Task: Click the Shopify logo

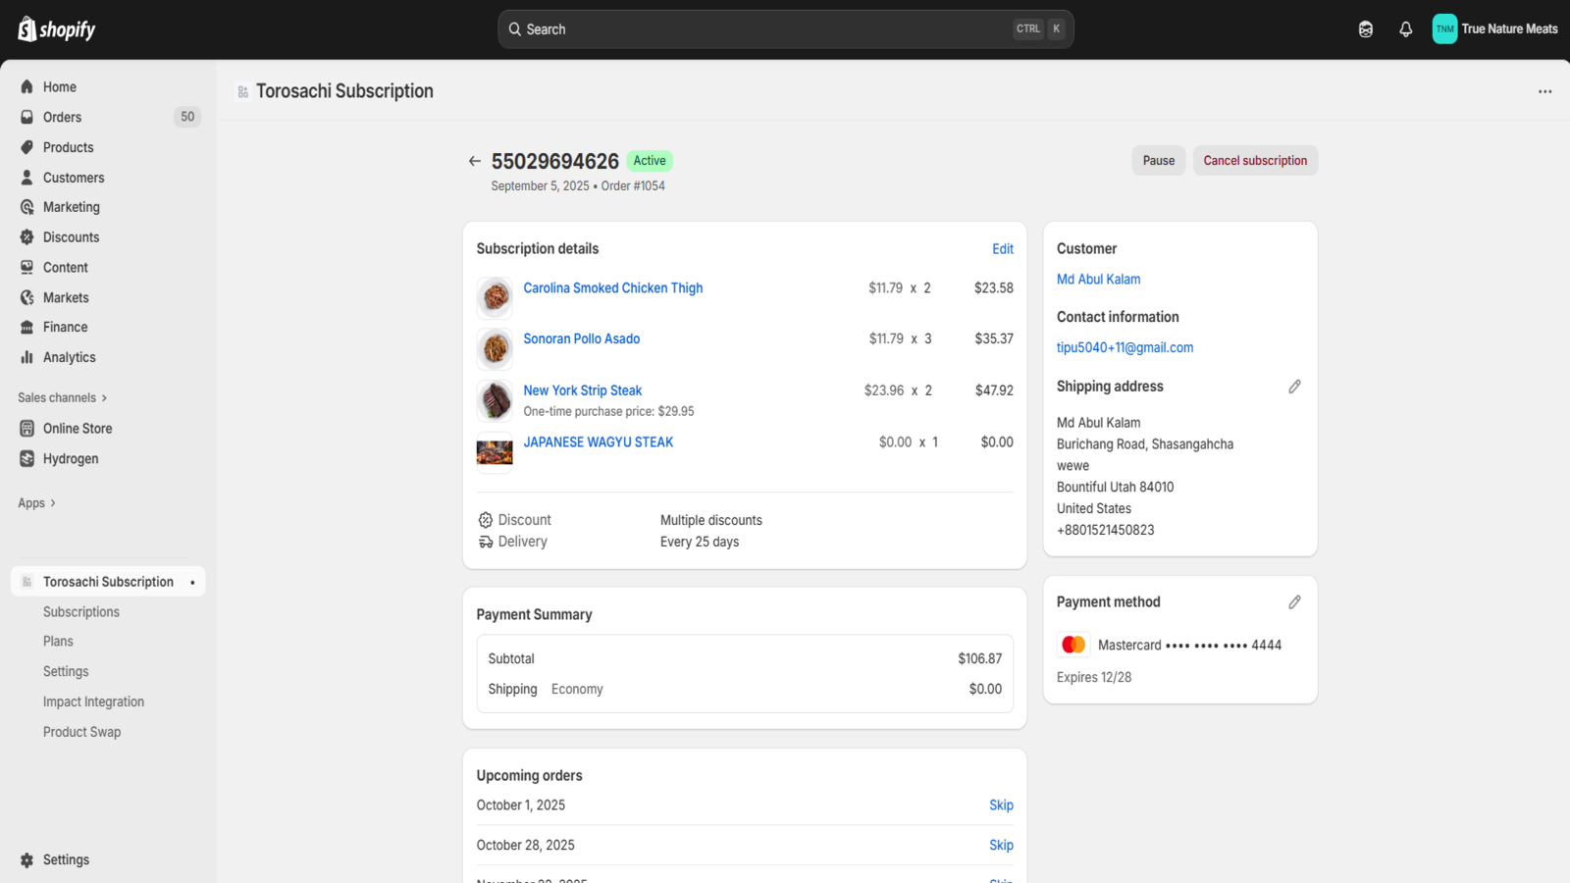Action: click(56, 29)
